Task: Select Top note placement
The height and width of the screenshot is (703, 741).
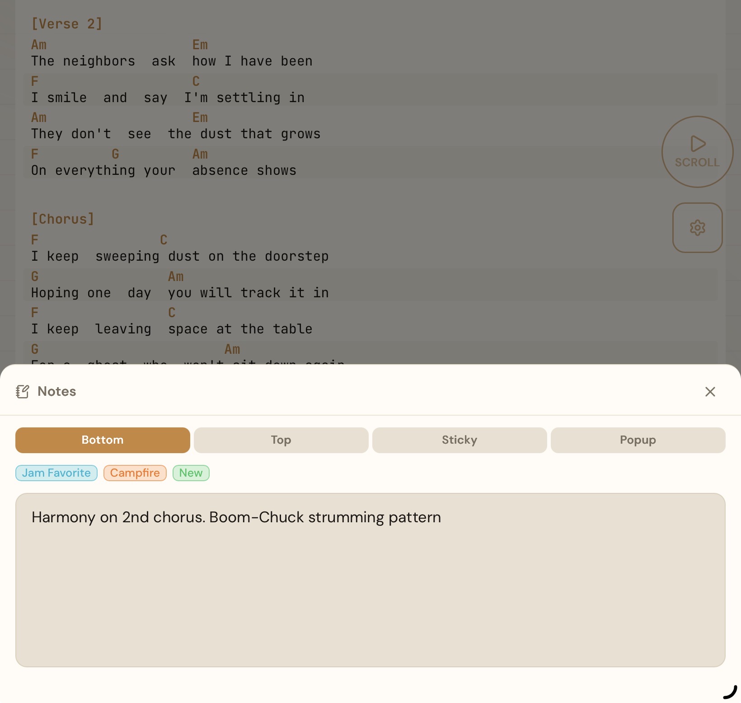Action: click(281, 440)
